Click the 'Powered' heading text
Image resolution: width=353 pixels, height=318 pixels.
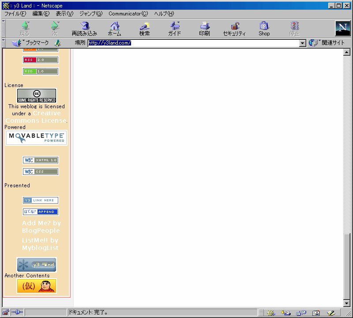[15, 127]
